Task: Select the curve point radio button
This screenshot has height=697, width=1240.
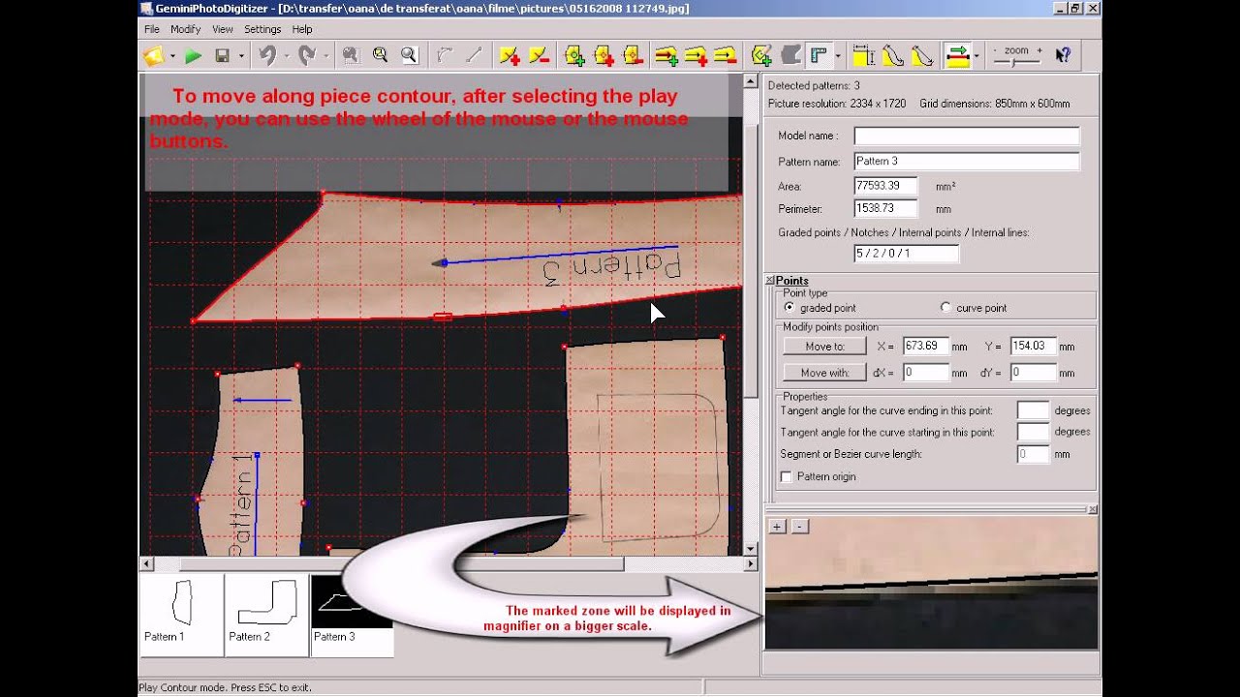Action: point(945,308)
